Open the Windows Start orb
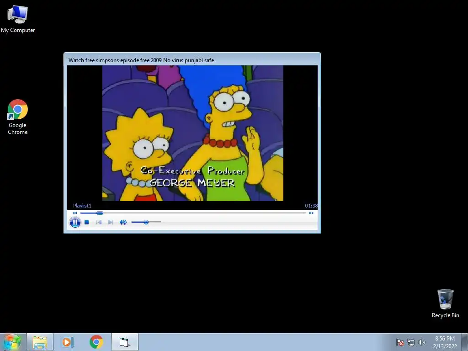468x351 pixels. coord(12,342)
